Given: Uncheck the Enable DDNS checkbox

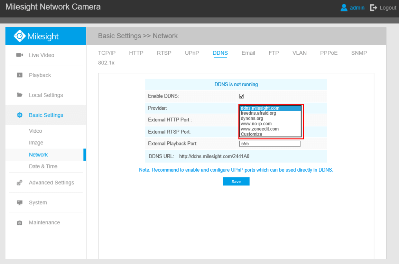Looking at the screenshot, I should 241,96.
